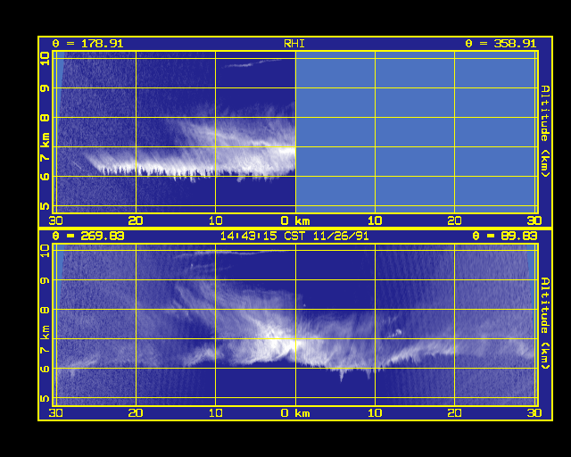Click lower panel left-side 30 range label

(55, 413)
